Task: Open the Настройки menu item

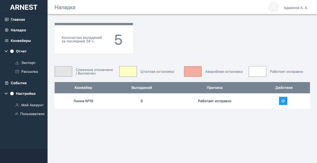Action: point(26,94)
